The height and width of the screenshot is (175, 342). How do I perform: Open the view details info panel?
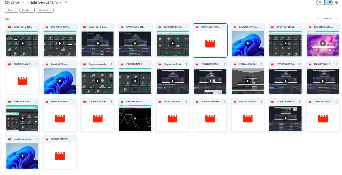point(337,2)
